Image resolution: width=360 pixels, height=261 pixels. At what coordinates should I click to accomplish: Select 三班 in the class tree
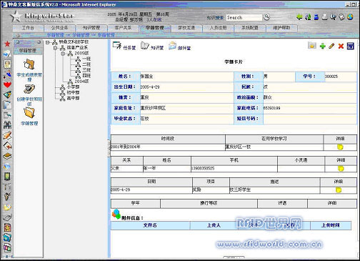(86, 70)
